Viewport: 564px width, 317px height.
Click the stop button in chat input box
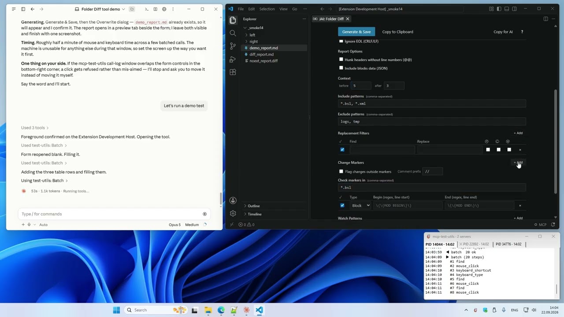204,214
